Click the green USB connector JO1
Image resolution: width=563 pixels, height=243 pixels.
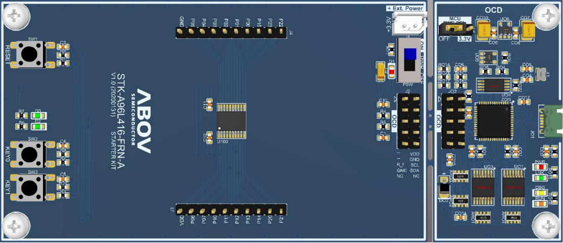tap(553, 120)
